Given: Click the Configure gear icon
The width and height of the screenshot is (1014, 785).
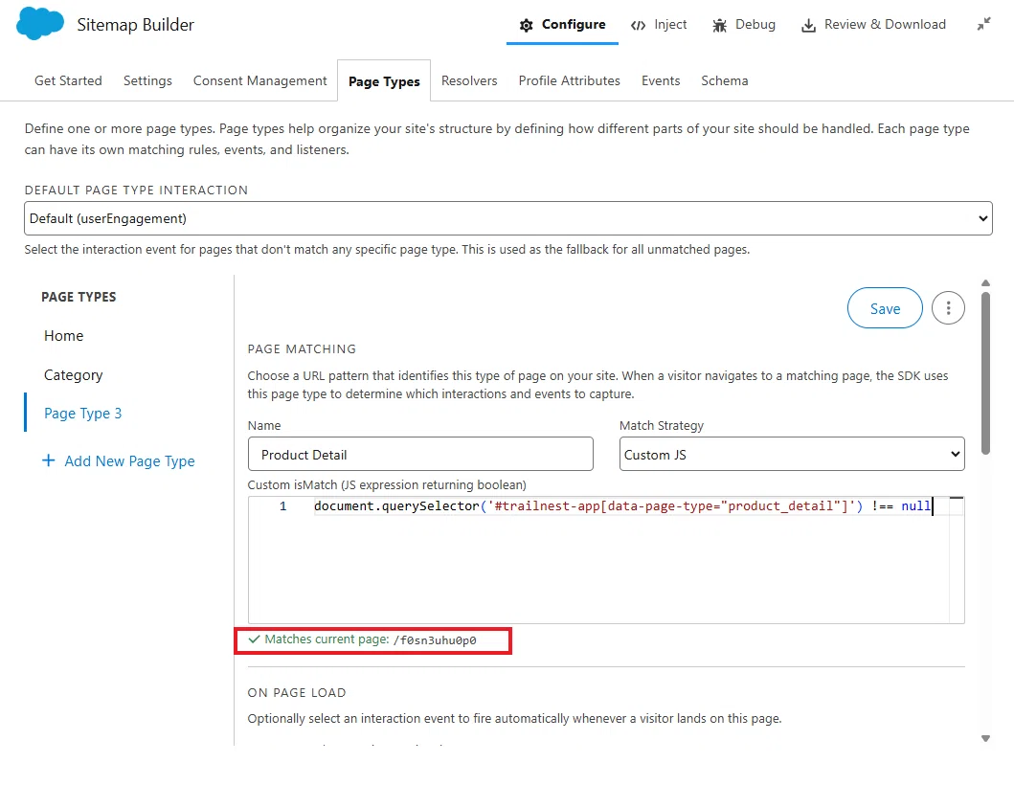Looking at the screenshot, I should [527, 25].
